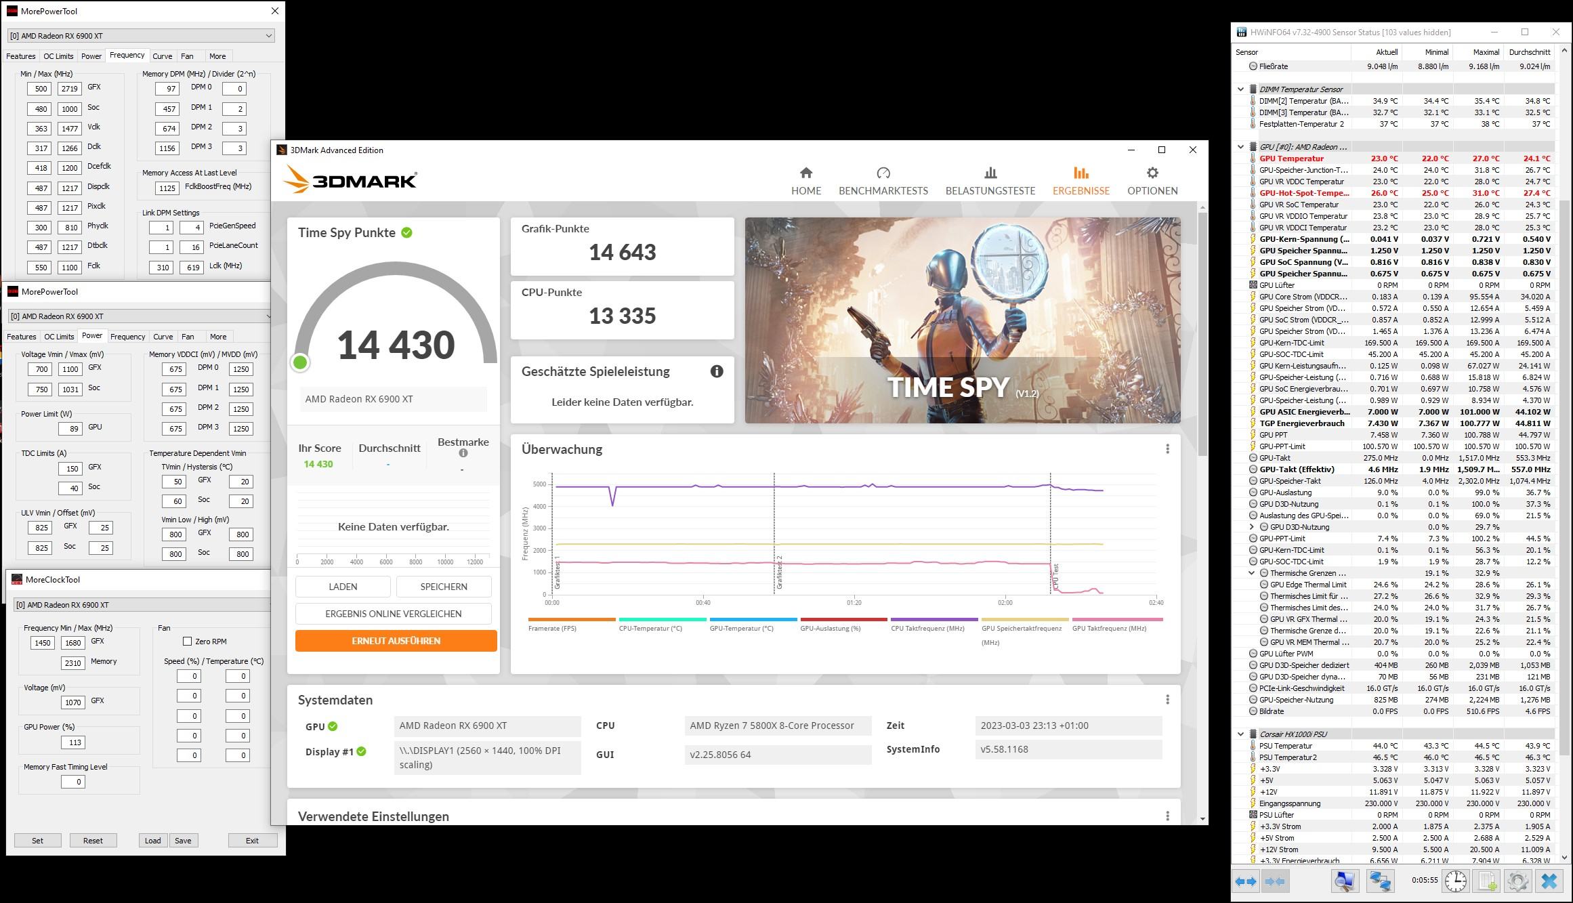Open the Belastungstests bar chart icon
Screen dimensions: 1573x903
[990, 173]
